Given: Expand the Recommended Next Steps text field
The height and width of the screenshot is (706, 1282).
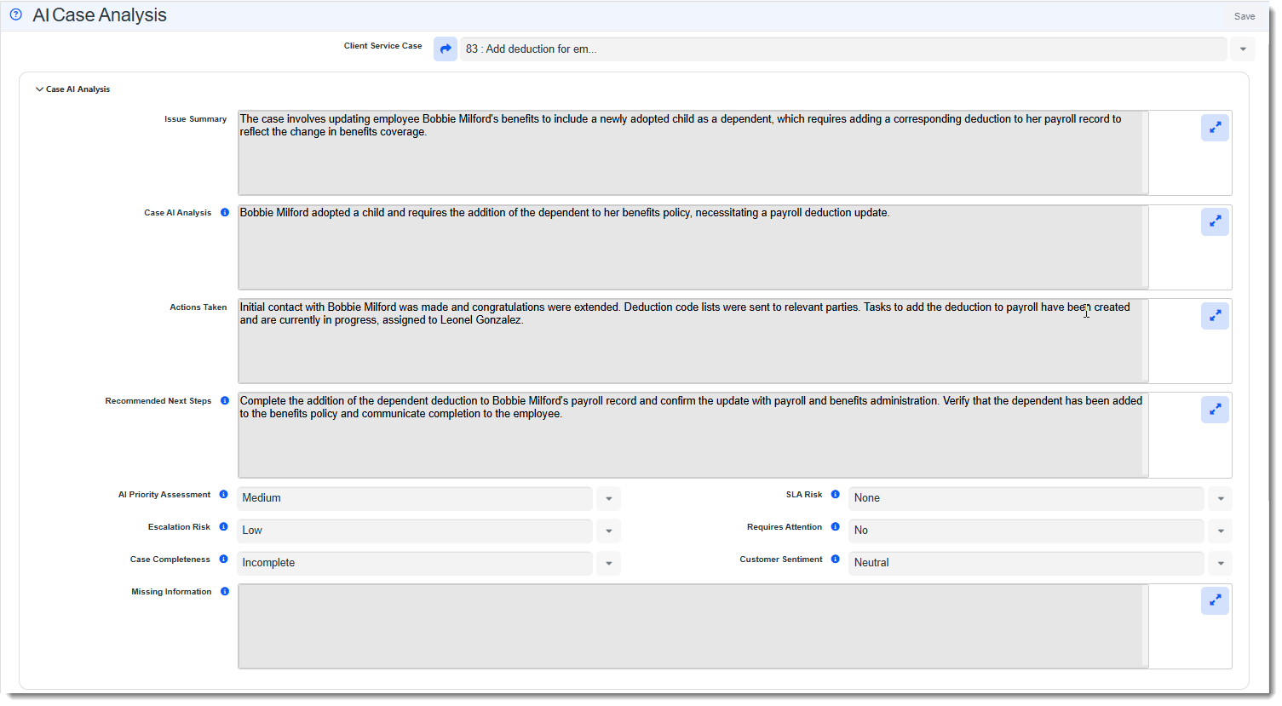Looking at the screenshot, I should coord(1215,410).
